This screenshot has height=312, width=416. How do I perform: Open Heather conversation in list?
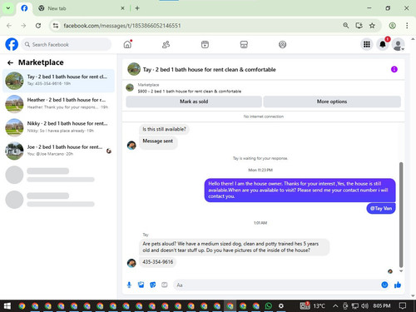click(x=58, y=104)
